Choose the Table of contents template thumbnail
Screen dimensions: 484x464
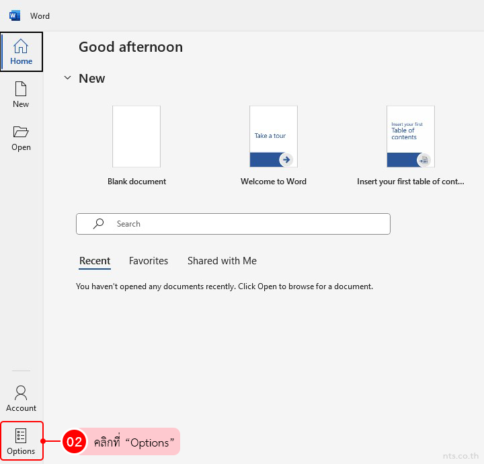(410, 137)
